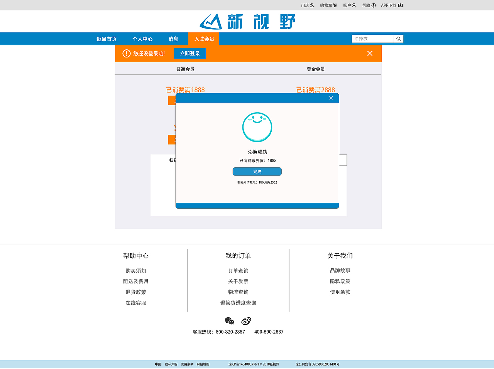
Task: Open the 消息 menu item
Action: click(x=173, y=39)
